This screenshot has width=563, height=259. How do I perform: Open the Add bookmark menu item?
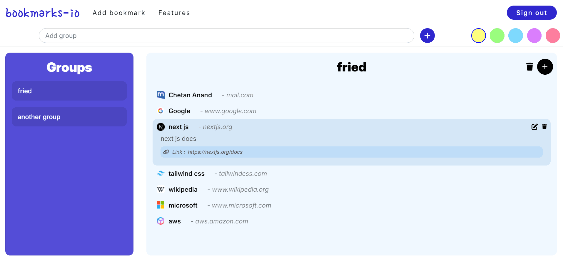click(119, 13)
